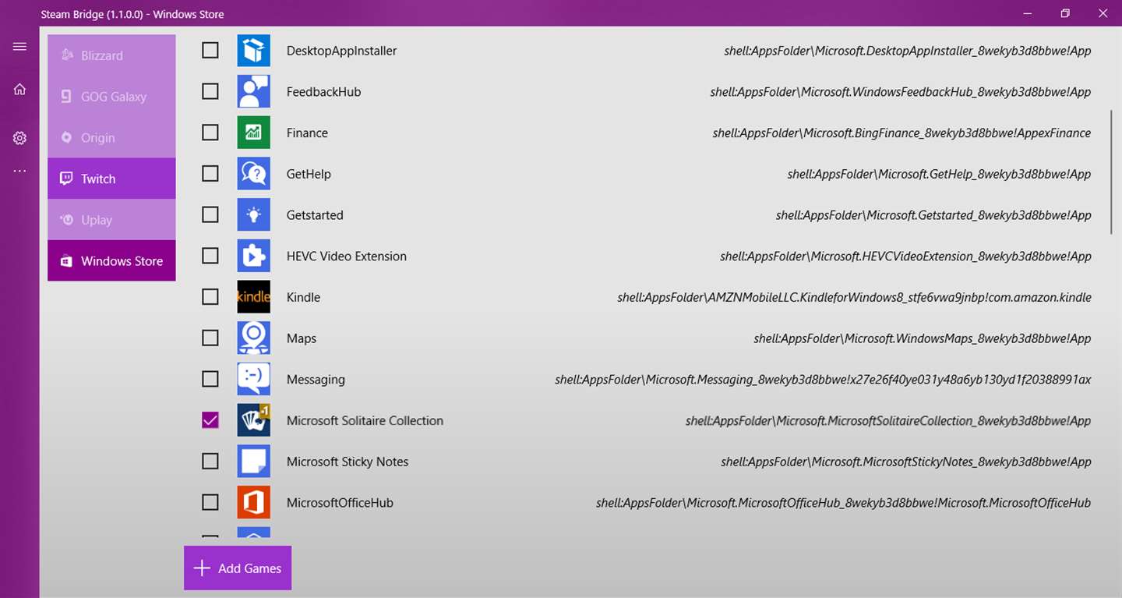The height and width of the screenshot is (598, 1122).
Task: Click the GetHelp name text
Action: tap(309, 174)
